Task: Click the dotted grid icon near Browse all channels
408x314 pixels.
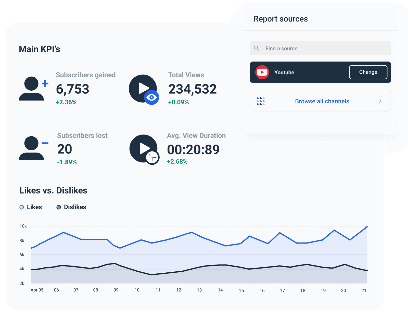Action: pyautogui.click(x=261, y=101)
